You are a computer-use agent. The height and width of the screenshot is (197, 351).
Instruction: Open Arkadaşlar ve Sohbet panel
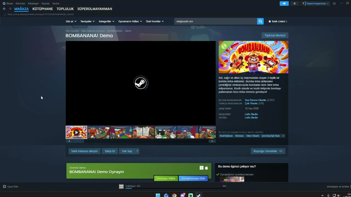click(x=338, y=187)
